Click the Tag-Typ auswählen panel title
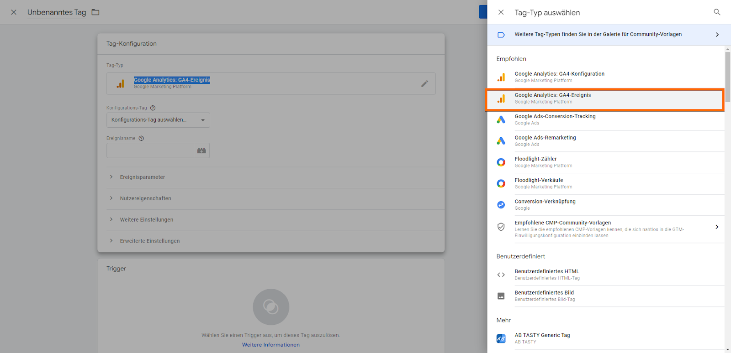The width and height of the screenshot is (731, 353). (547, 13)
